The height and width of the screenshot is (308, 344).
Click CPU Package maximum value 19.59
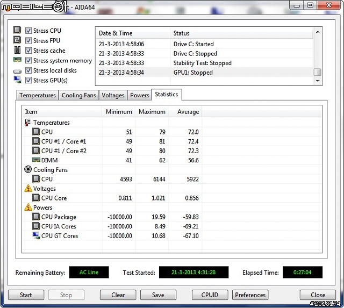pyautogui.click(x=159, y=217)
